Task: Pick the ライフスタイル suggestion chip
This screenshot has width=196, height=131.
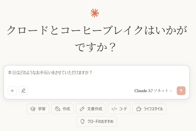Action: [150, 109]
